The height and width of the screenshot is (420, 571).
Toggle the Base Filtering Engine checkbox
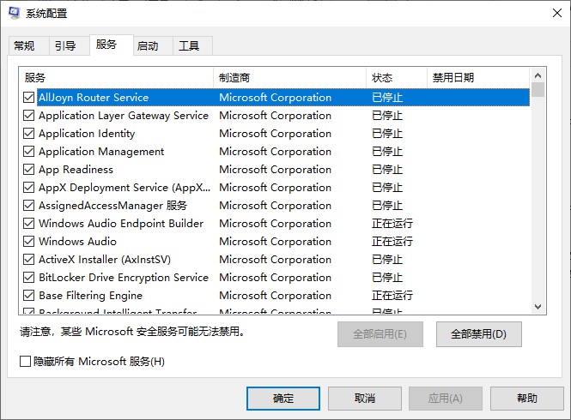[x=29, y=296]
